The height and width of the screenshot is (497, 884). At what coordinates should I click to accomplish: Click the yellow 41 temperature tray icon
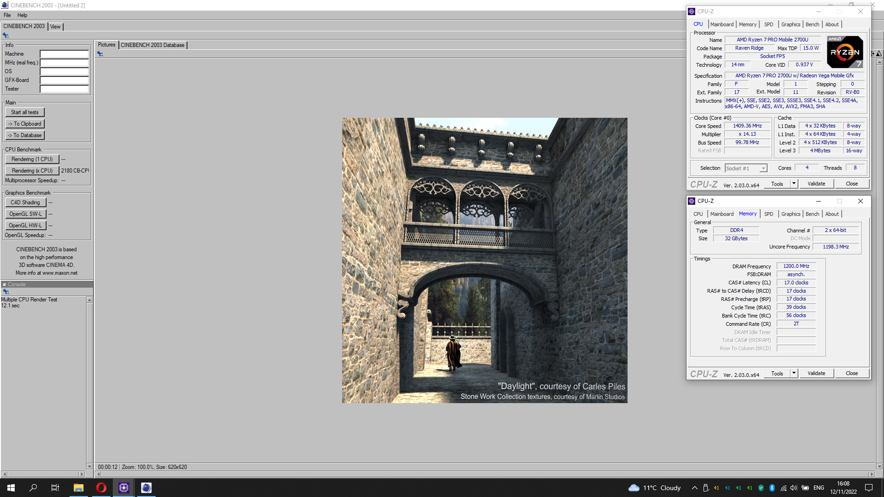tap(716, 488)
